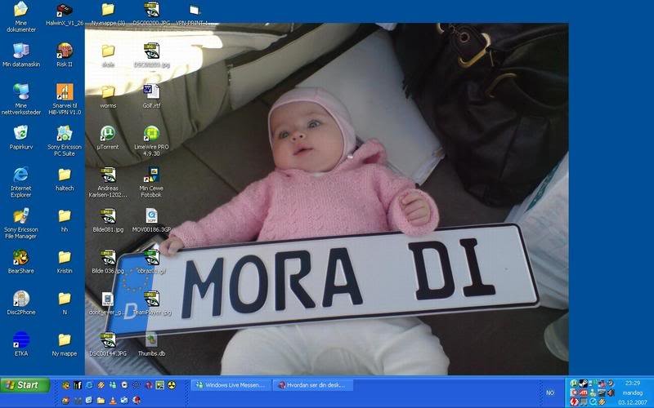Viewport: 654px width, 408px height.
Task: Open the Papirkurv recycle bin icon
Action: pos(20,133)
